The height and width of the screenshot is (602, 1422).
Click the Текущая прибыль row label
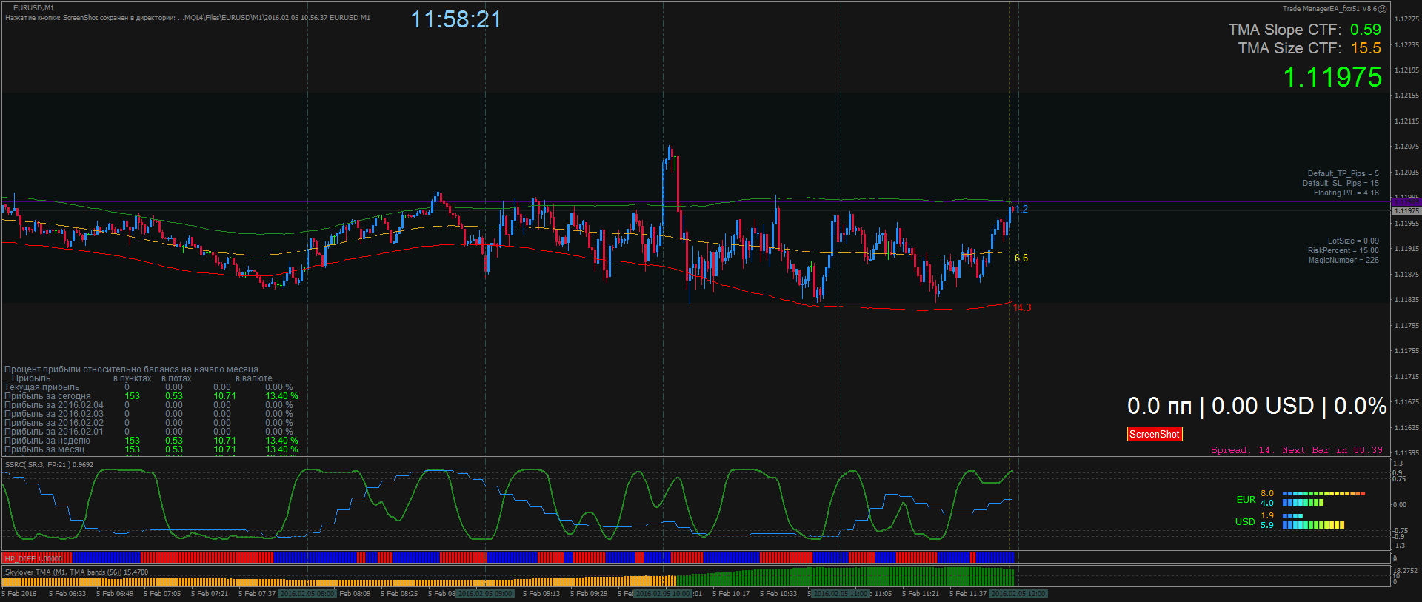(x=41, y=387)
